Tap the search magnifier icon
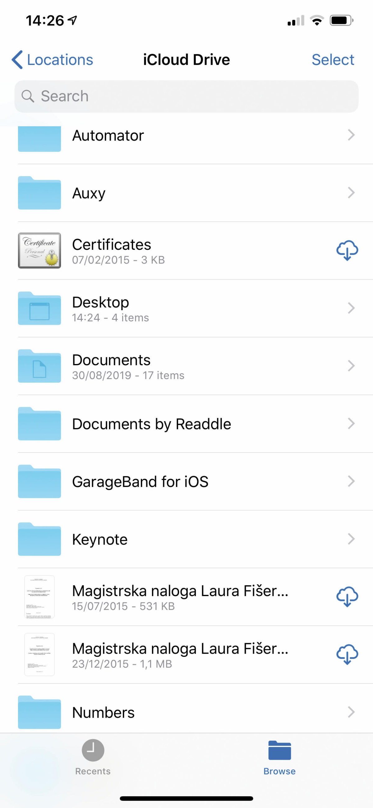The height and width of the screenshot is (808, 373). pyautogui.click(x=28, y=96)
